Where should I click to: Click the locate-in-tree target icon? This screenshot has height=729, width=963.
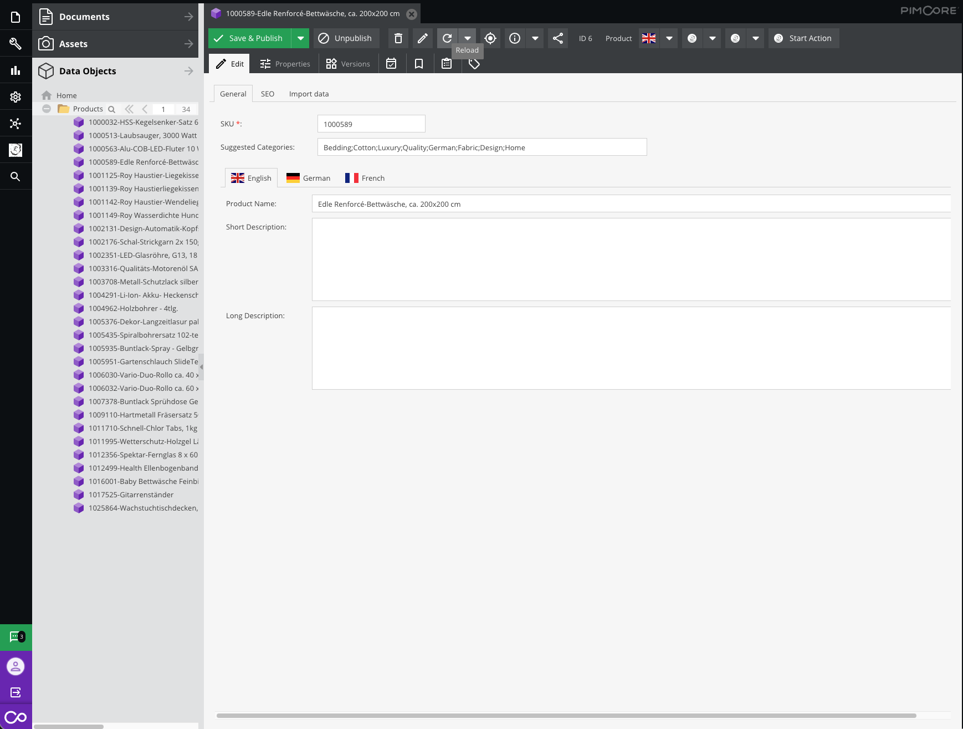pos(490,38)
